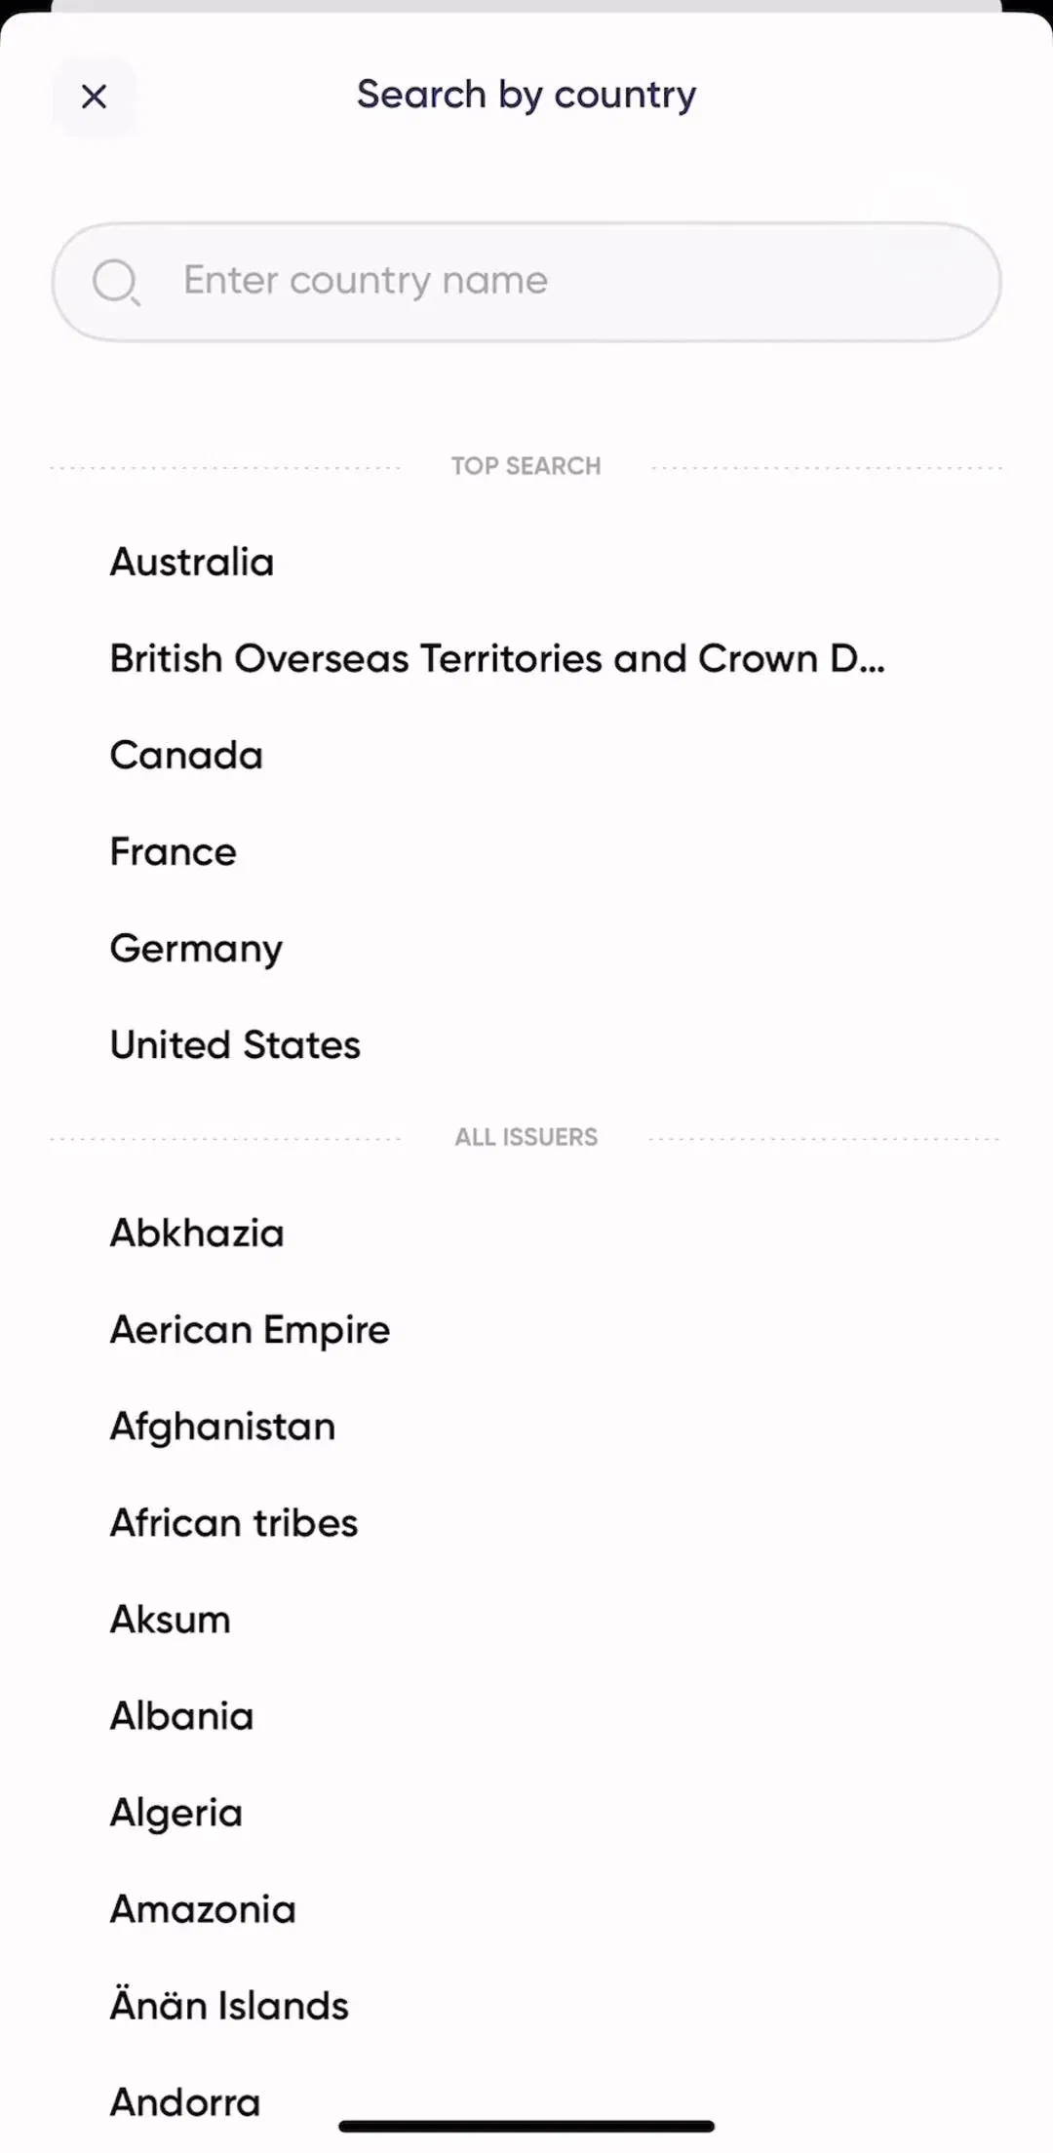Choose British Overseas Territories and Crown Dependencies
The image size is (1053, 2153).
coord(497,658)
